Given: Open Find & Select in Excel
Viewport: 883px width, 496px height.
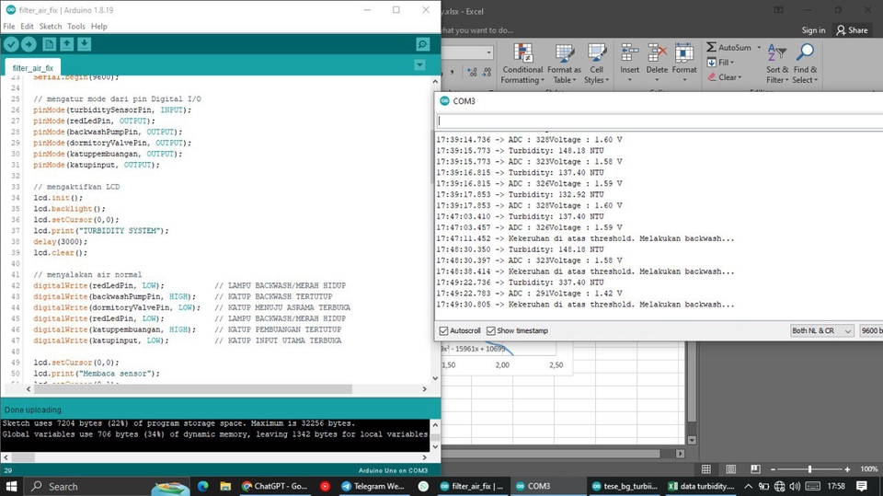Looking at the screenshot, I should pos(806,63).
